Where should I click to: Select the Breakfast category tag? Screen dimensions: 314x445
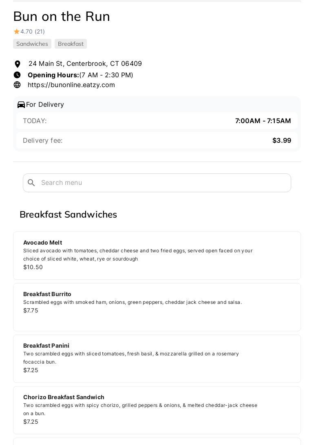click(x=71, y=44)
